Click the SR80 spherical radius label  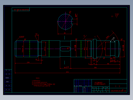pos(107,37)
